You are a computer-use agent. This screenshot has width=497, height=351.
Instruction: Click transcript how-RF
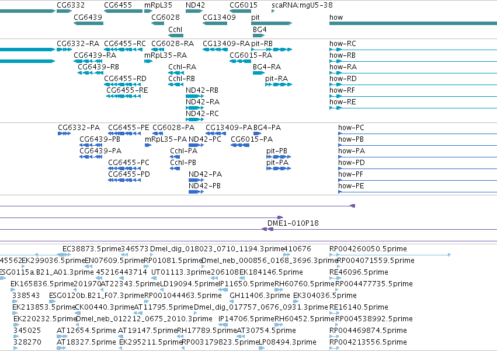click(x=342, y=90)
